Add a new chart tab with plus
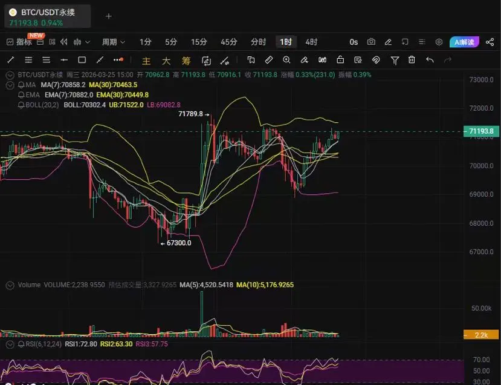The width and height of the screenshot is (501, 385). pos(109,16)
